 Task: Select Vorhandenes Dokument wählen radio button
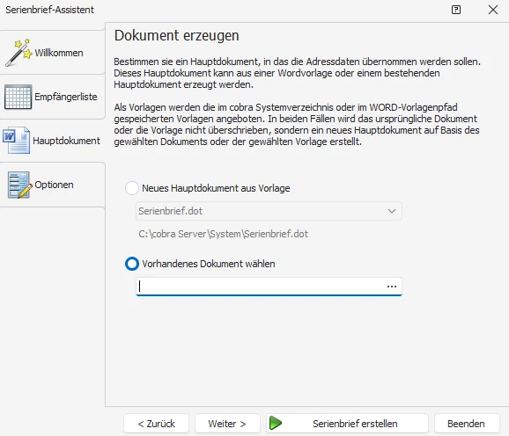(x=132, y=264)
